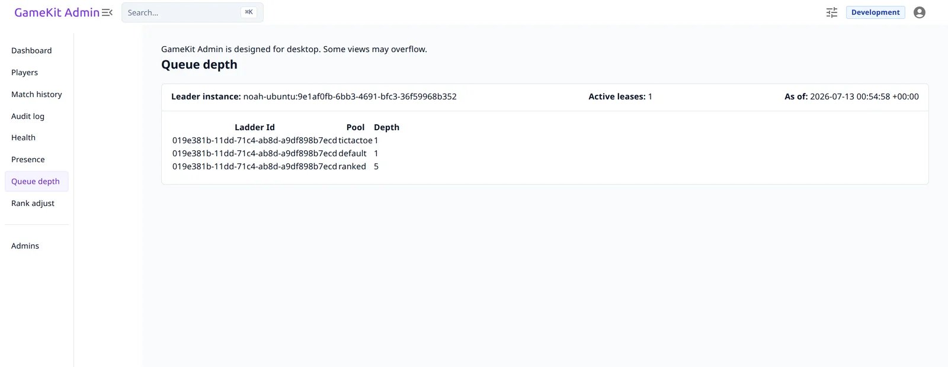Click the Depth column header
948x367 pixels.
[386, 127]
